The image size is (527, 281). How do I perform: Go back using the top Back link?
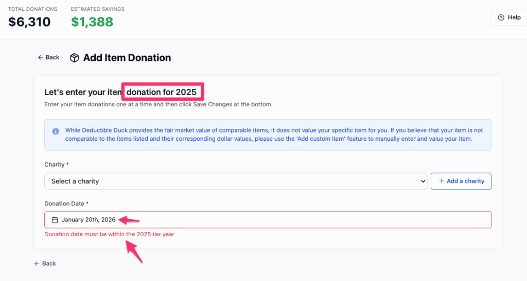49,58
